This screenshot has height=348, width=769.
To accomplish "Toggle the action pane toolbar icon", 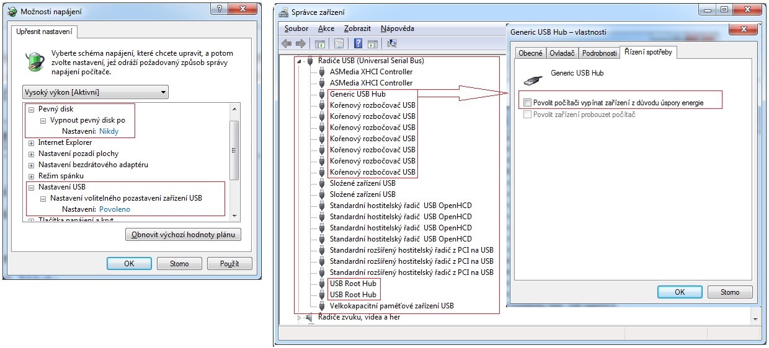I will click(373, 43).
